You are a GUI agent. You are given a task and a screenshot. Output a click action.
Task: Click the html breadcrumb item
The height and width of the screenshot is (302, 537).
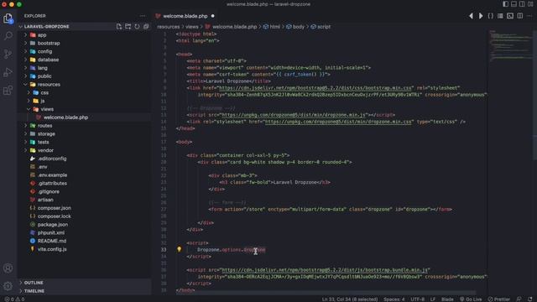[x=272, y=26]
